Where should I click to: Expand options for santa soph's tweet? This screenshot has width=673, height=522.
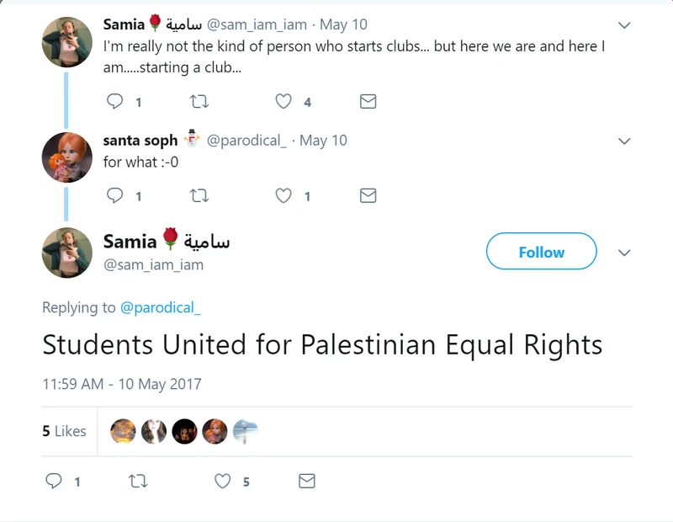click(623, 140)
